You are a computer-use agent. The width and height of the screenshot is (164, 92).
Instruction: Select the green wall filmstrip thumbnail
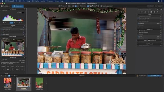[39, 83]
